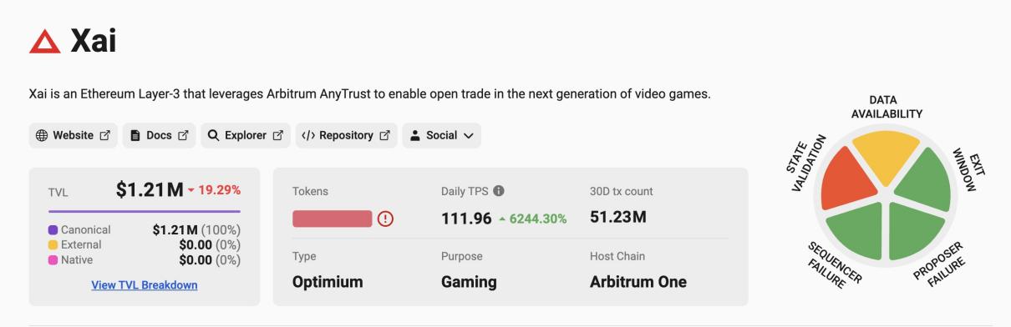Click the Arbitrum One host chain value
This screenshot has height=327, width=1011.
pos(638,282)
